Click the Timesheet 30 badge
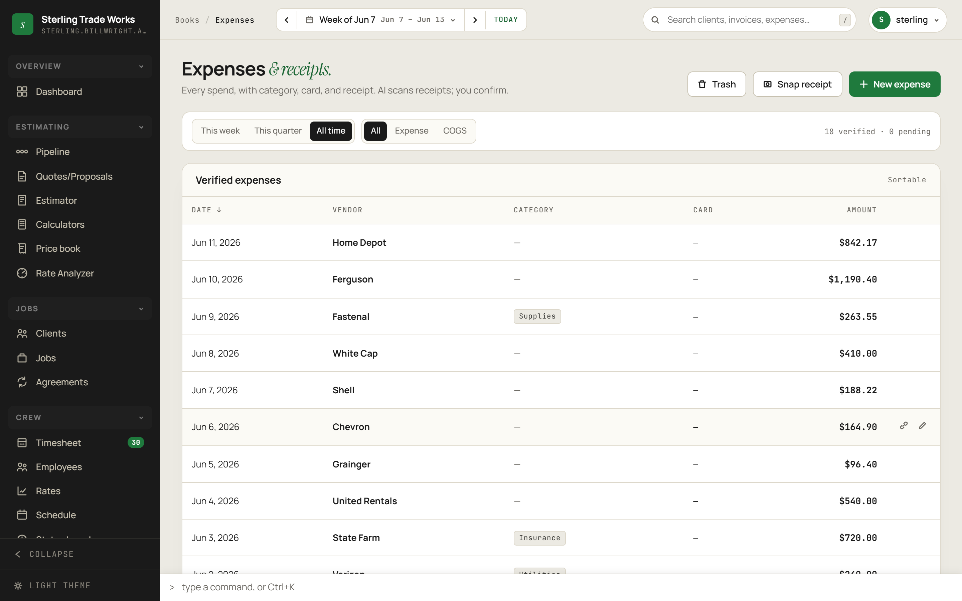The width and height of the screenshot is (962, 601). point(136,442)
